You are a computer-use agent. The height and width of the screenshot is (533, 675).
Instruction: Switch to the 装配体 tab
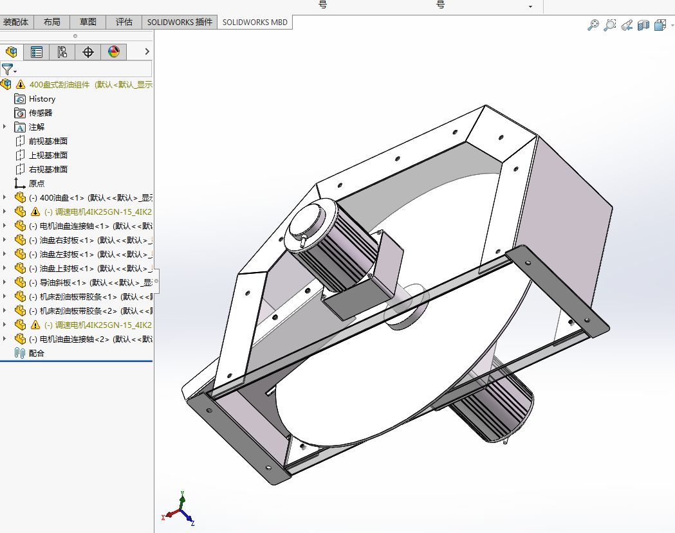(16, 22)
